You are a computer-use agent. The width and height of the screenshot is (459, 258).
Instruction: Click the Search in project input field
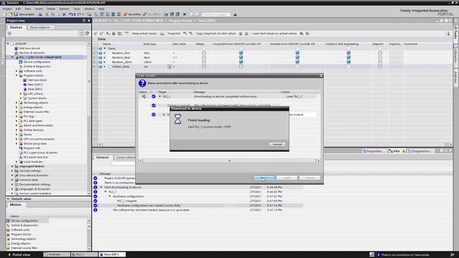216,14
